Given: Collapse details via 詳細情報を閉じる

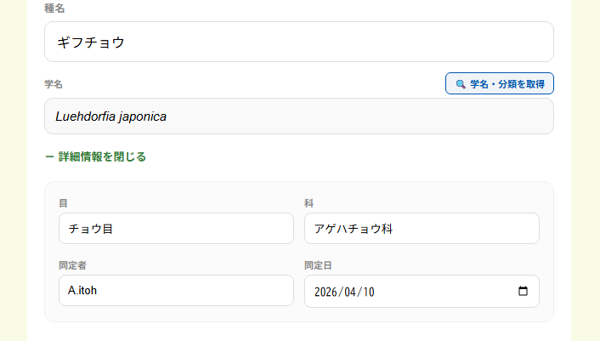Looking at the screenshot, I should [102, 156].
